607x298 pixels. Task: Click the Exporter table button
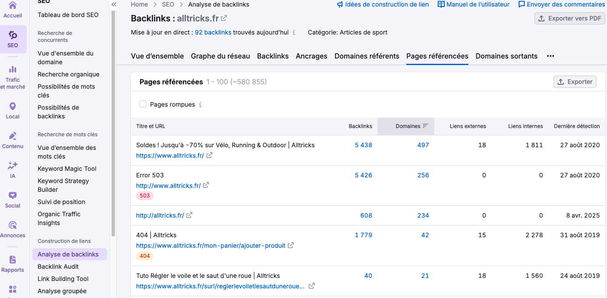tap(575, 82)
